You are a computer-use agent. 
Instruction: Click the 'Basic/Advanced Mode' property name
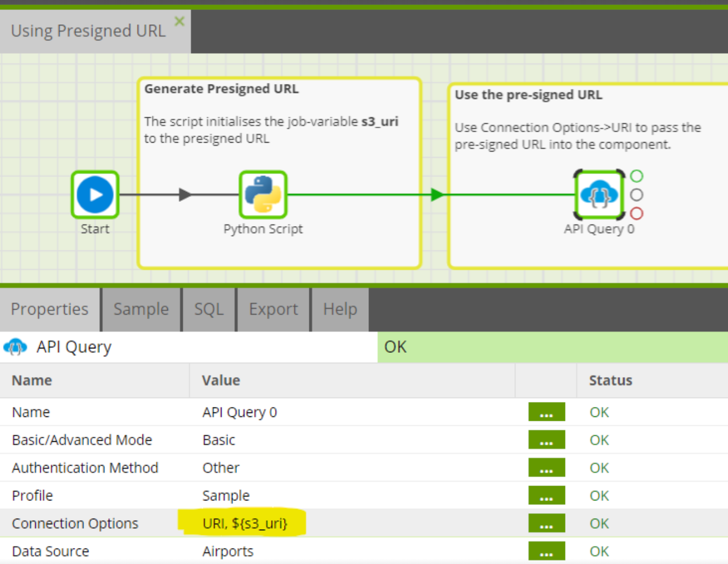(x=82, y=440)
